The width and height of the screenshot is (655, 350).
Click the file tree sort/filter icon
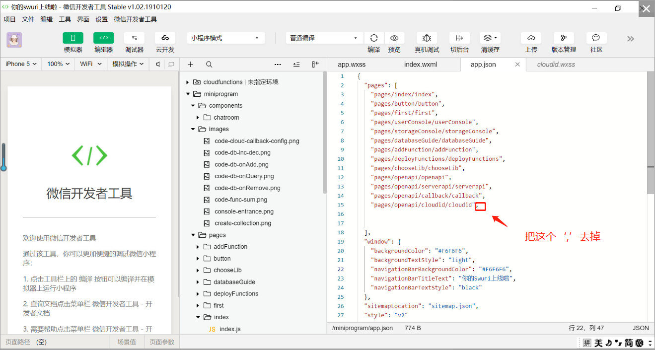(296, 64)
